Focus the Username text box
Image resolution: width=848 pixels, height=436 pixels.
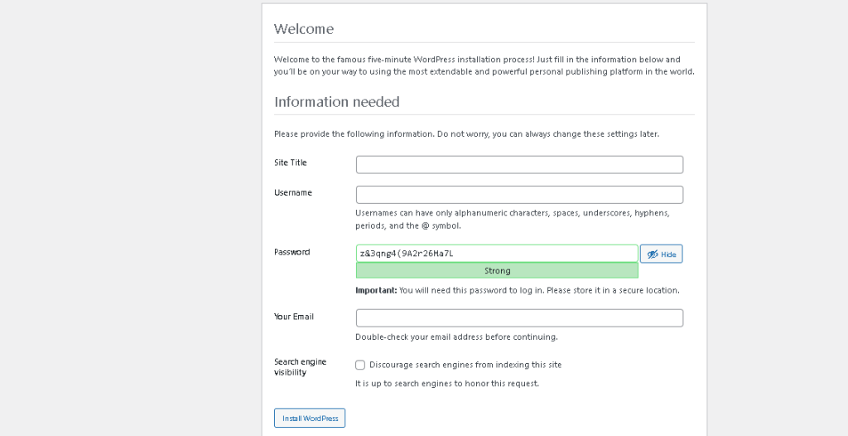(x=519, y=195)
